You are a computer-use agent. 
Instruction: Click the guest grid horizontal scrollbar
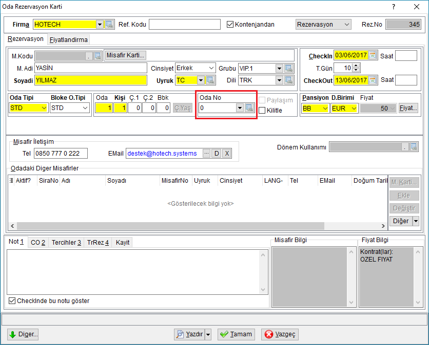pos(170,226)
